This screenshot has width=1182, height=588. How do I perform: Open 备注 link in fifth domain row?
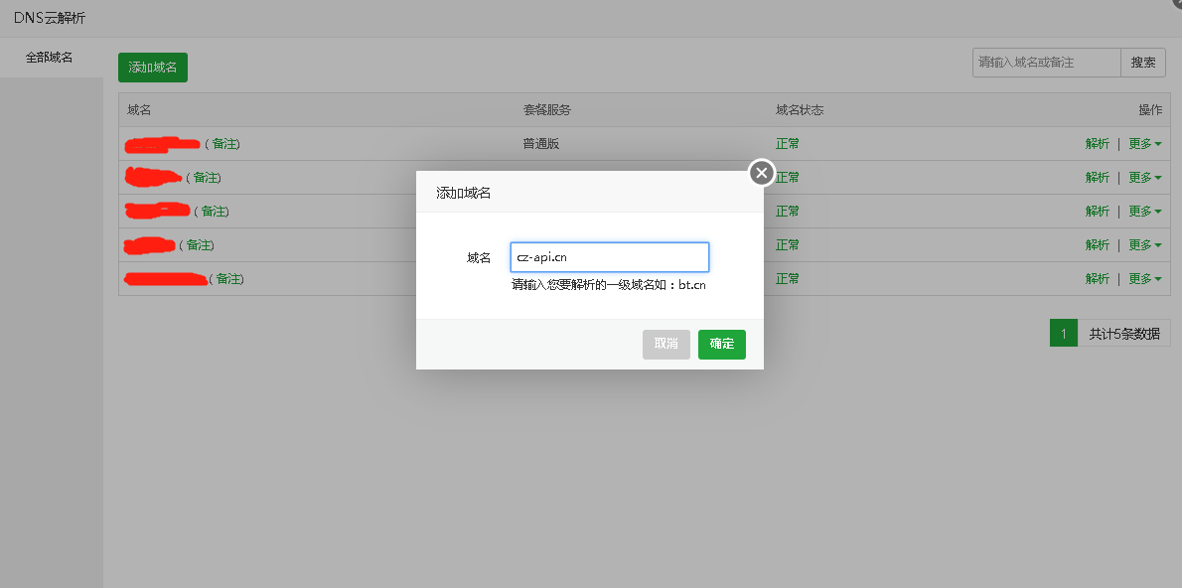pos(227,279)
